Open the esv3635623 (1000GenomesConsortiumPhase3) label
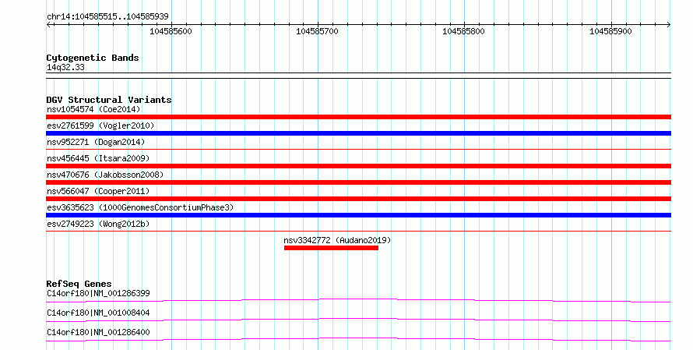693x350 pixels. (x=140, y=207)
